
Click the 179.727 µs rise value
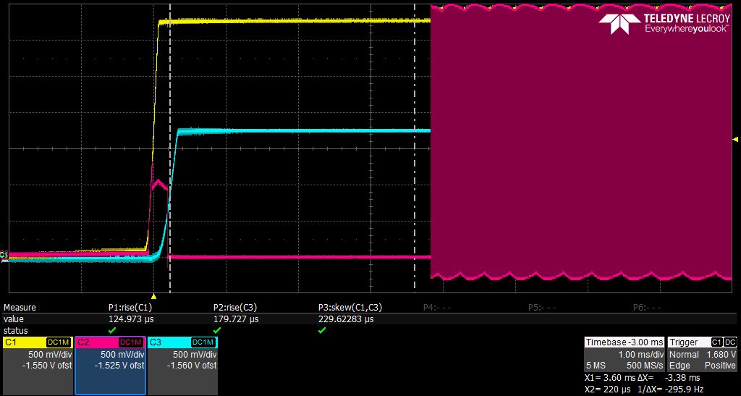236,319
